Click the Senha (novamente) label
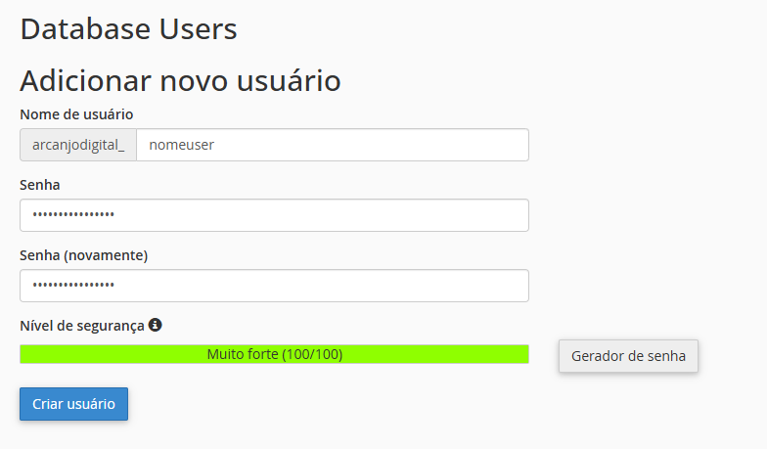 (x=83, y=255)
